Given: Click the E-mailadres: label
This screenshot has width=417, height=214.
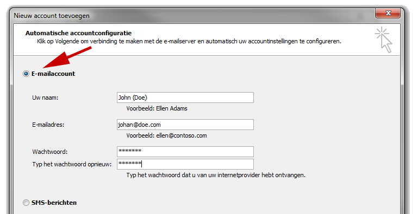Looking at the screenshot, I should 48,125.
